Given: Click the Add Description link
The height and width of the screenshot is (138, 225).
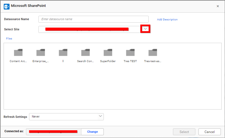Looking at the screenshot, I should click(167, 20).
